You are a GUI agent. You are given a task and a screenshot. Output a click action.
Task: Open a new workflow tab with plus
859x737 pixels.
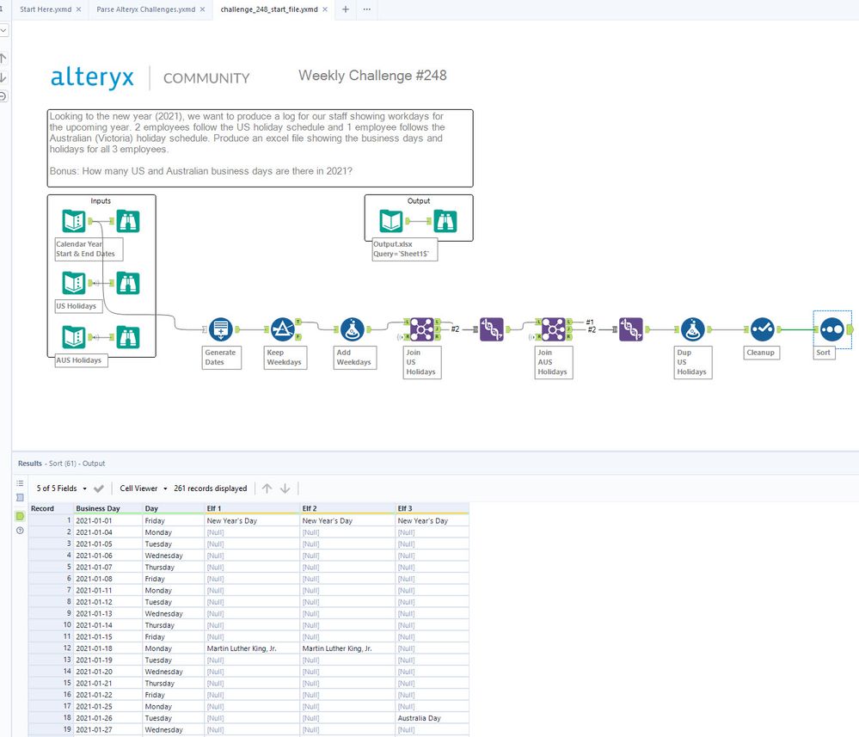pyautogui.click(x=346, y=9)
